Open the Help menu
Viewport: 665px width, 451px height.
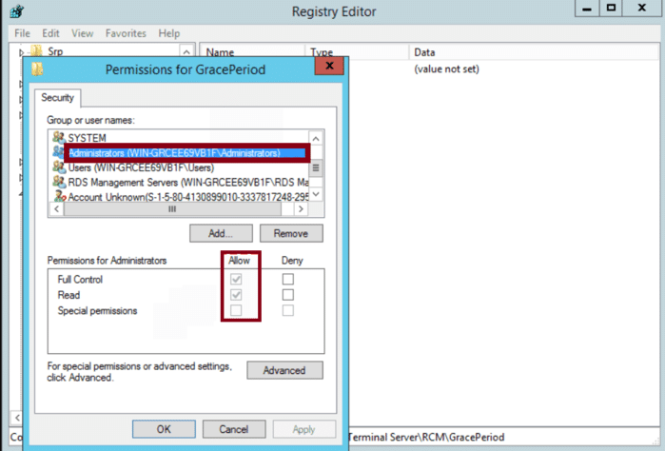(x=168, y=33)
